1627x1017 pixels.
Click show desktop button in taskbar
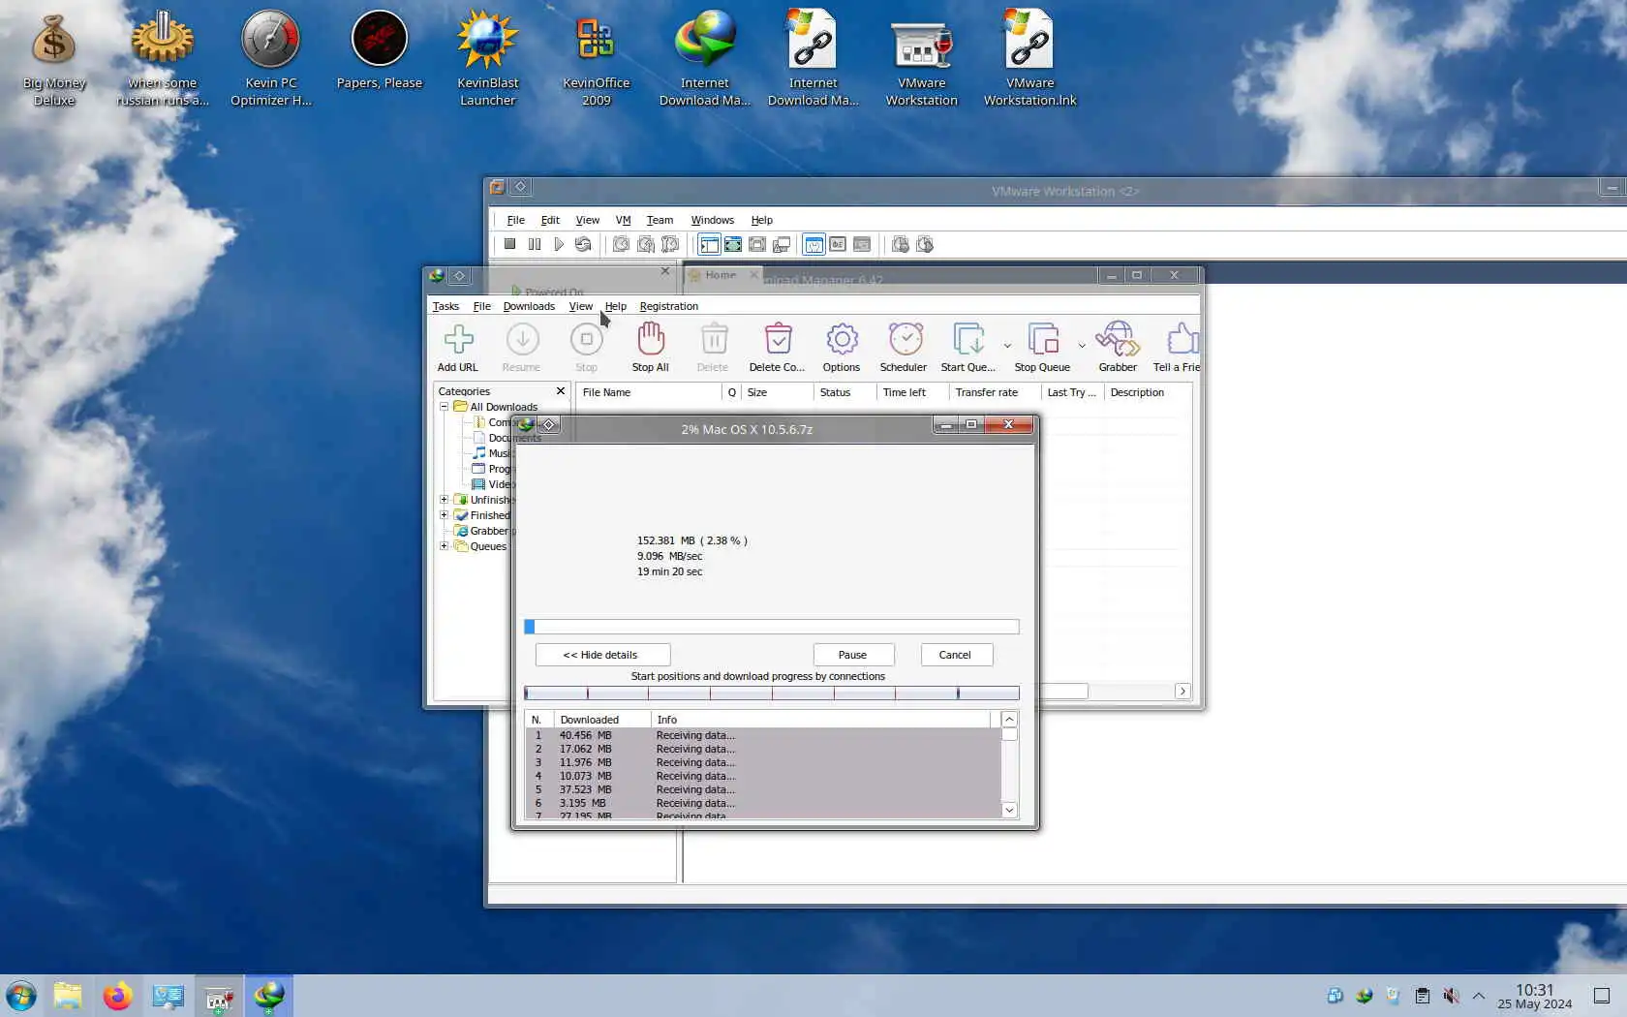click(1602, 996)
